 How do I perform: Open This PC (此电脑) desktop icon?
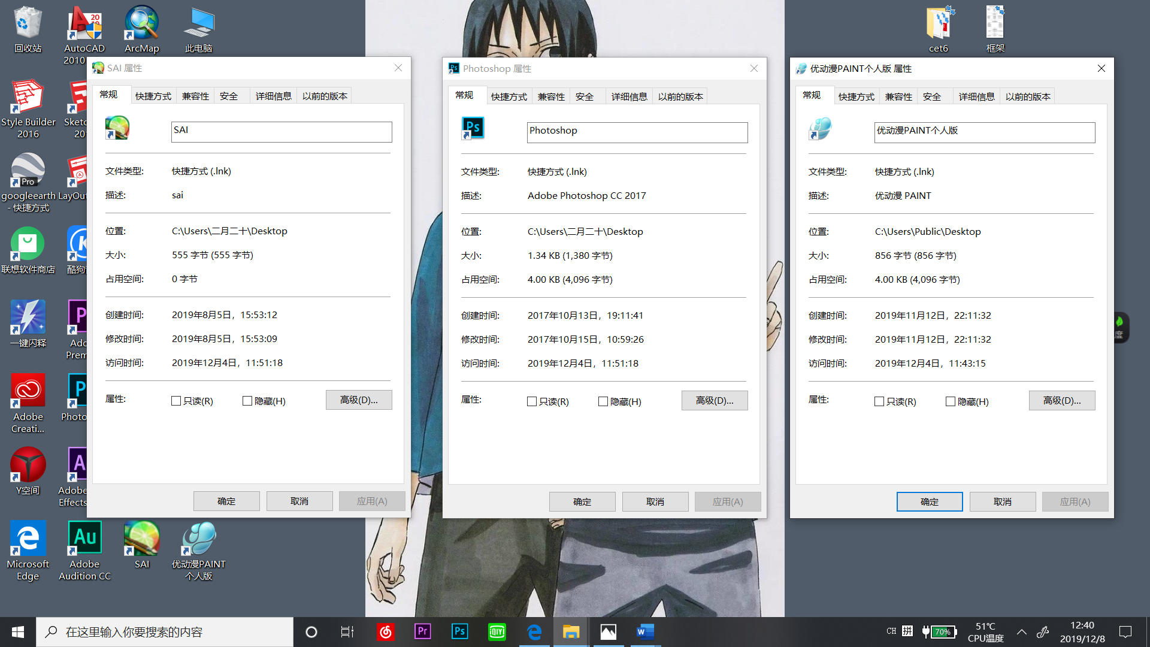[x=198, y=29]
